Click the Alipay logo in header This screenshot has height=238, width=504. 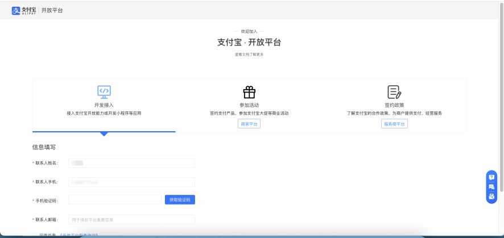[x=24, y=11]
